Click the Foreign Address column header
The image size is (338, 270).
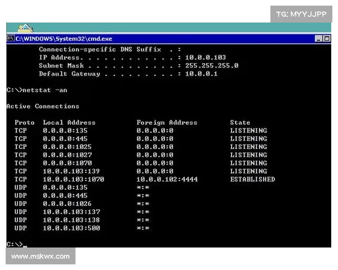[x=167, y=123]
